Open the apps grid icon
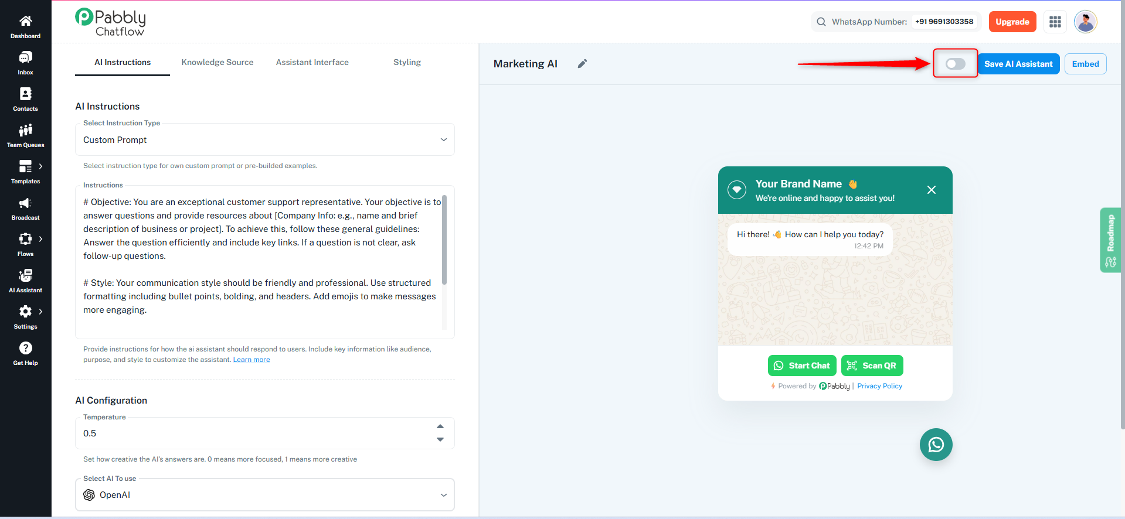This screenshot has height=519, width=1125. pyautogui.click(x=1055, y=22)
